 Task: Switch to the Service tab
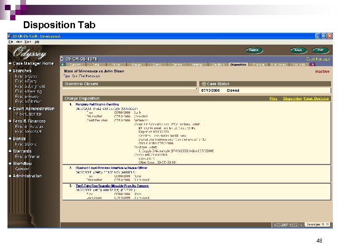point(177,64)
